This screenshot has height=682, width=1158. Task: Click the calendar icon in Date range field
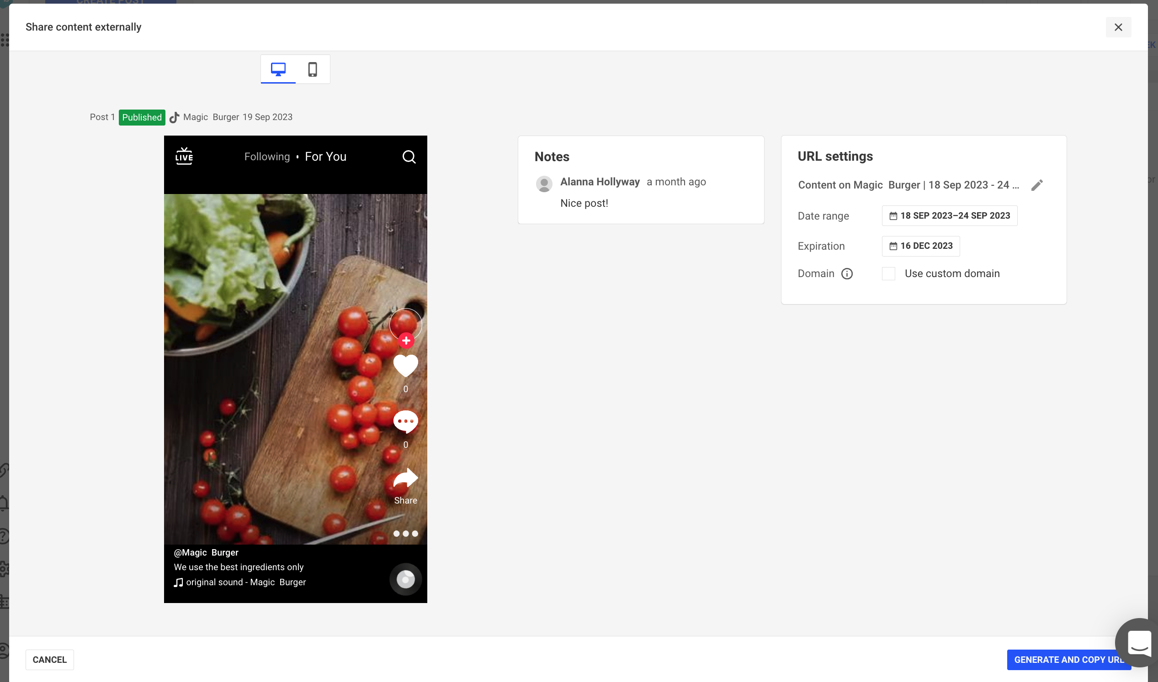pyautogui.click(x=893, y=216)
